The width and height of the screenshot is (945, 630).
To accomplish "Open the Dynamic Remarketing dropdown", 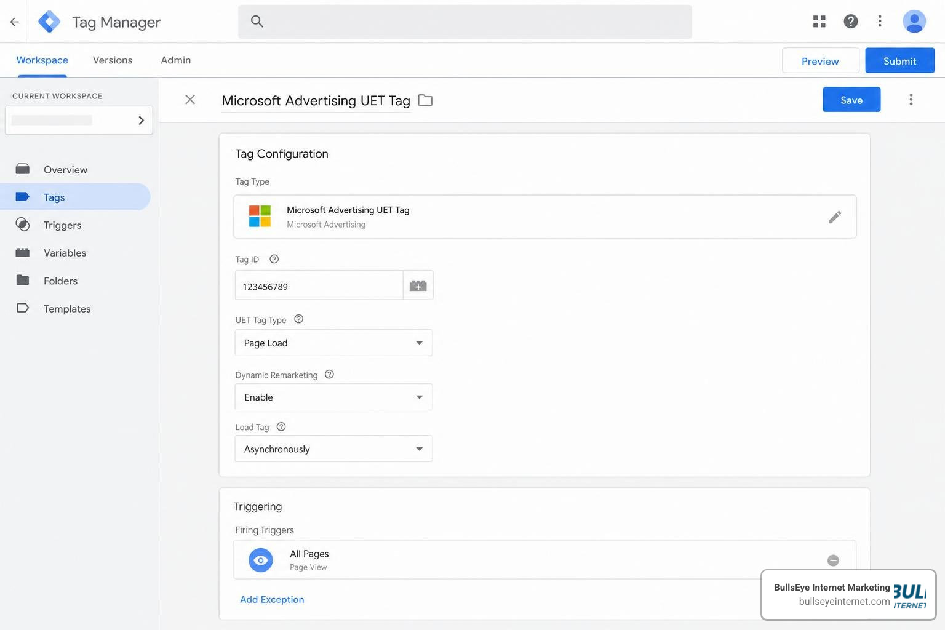I will point(333,397).
